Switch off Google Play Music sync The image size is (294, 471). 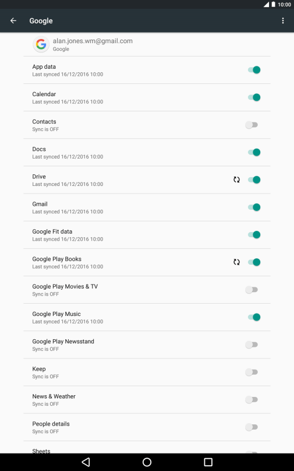pyautogui.click(x=254, y=317)
